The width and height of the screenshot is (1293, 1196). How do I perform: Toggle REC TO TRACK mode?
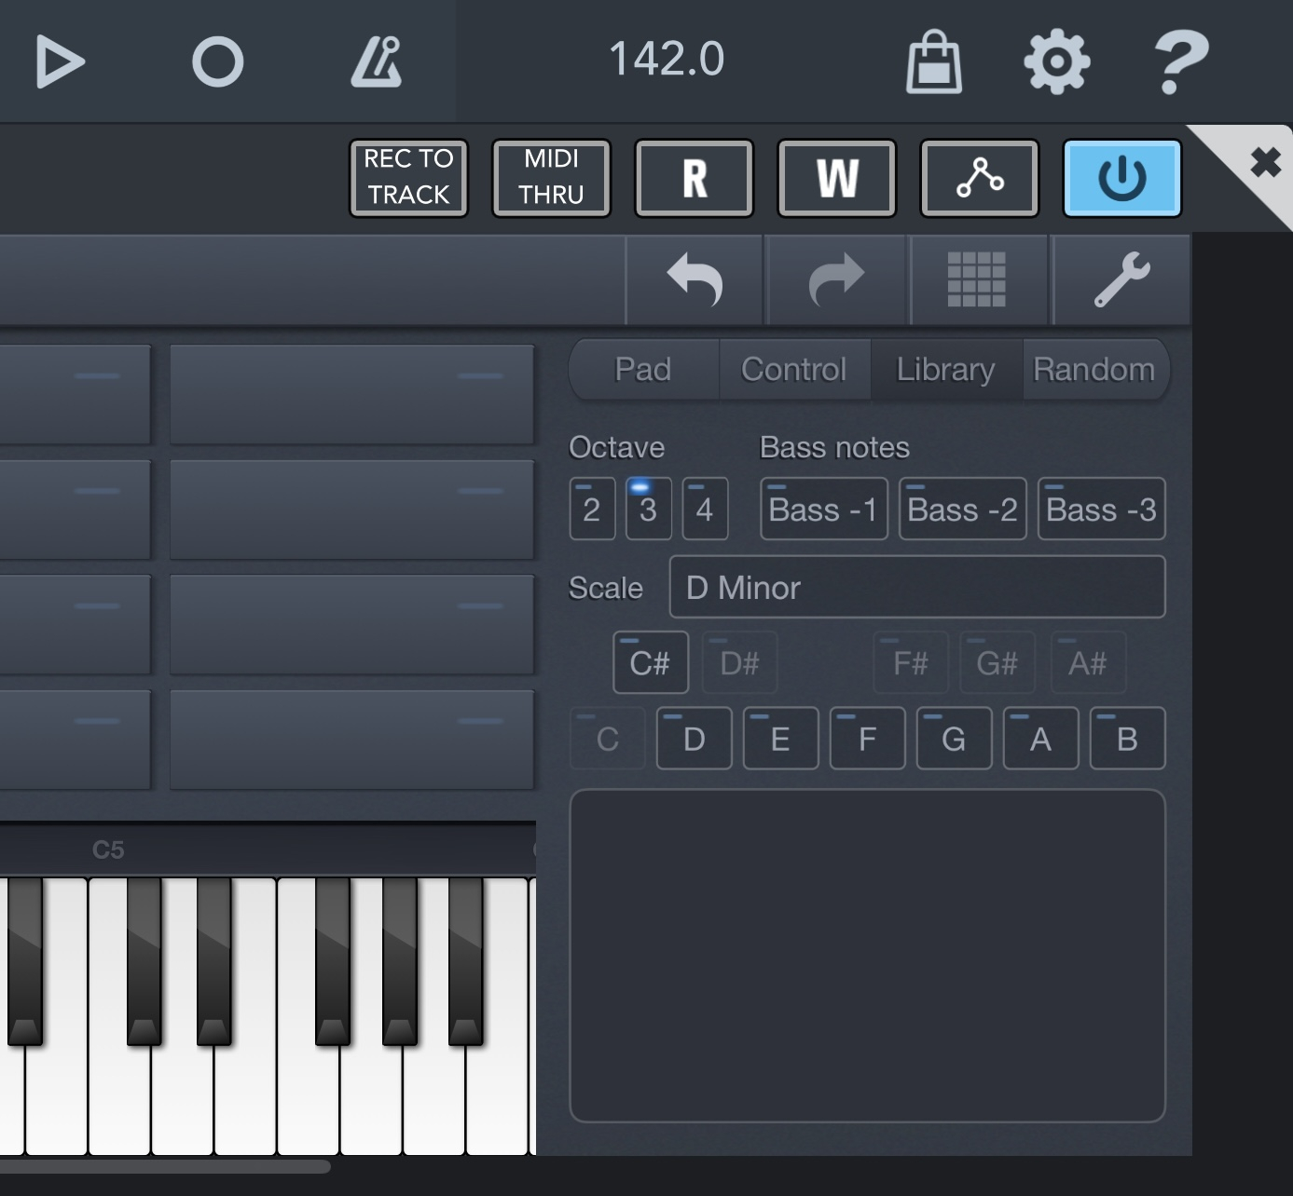(x=408, y=178)
